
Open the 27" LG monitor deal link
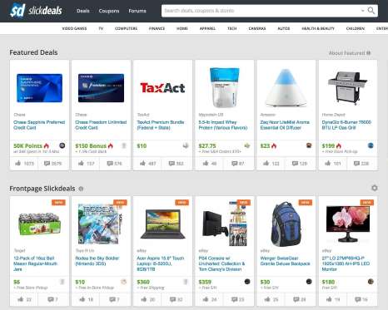click(346, 263)
